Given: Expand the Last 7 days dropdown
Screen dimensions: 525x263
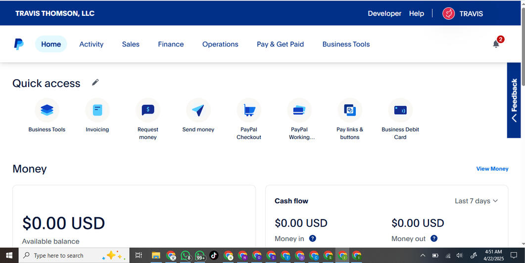Looking at the screenshot, I should coord(476,201).
